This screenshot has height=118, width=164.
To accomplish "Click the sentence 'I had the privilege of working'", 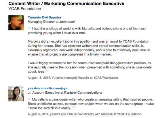I will coord(87,31).
